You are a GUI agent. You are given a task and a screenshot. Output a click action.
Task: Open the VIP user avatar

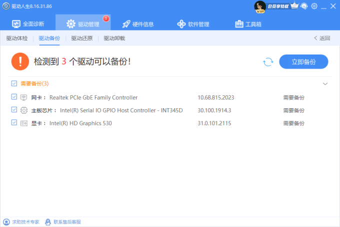click(260, 7)
